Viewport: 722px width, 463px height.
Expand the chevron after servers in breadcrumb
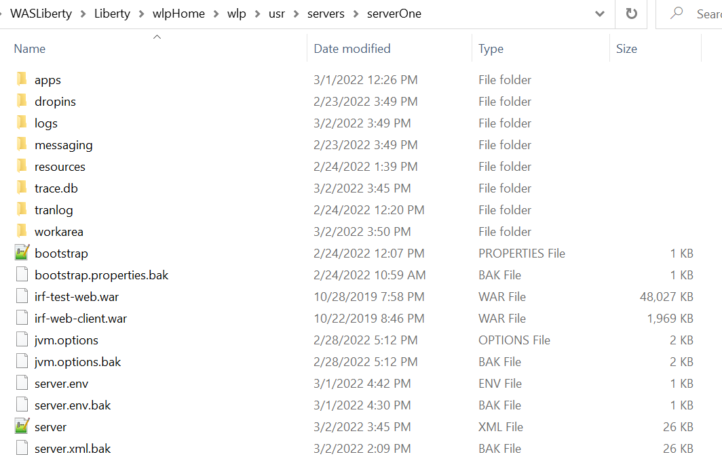pyautogui.click(x=356, y=14)
